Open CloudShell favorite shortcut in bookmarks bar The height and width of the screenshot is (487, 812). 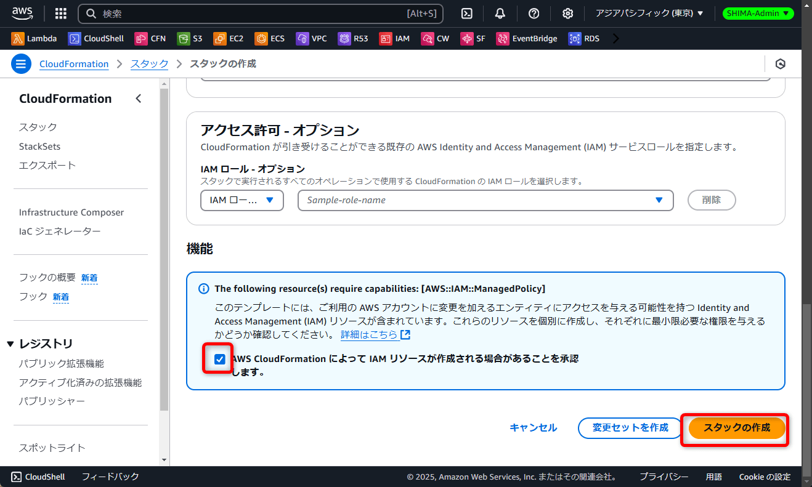coord(96,38)
